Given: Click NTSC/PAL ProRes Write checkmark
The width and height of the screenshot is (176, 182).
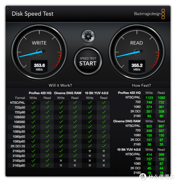Looking at the screenshot, I should point(33,102).
